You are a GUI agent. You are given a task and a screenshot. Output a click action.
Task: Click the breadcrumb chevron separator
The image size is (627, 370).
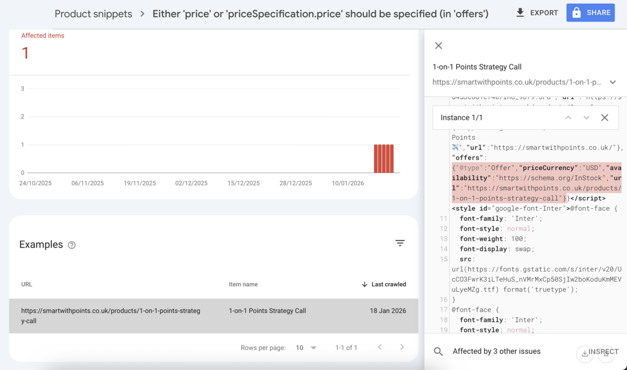[143, 14]
